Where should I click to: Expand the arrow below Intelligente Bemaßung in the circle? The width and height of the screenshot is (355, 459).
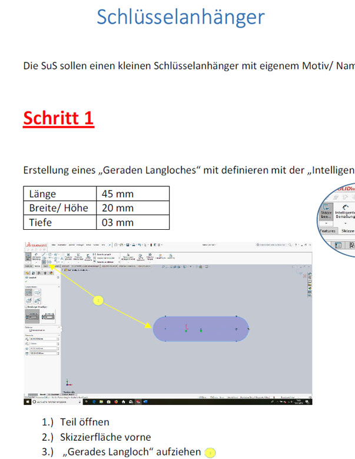(346, 223)
